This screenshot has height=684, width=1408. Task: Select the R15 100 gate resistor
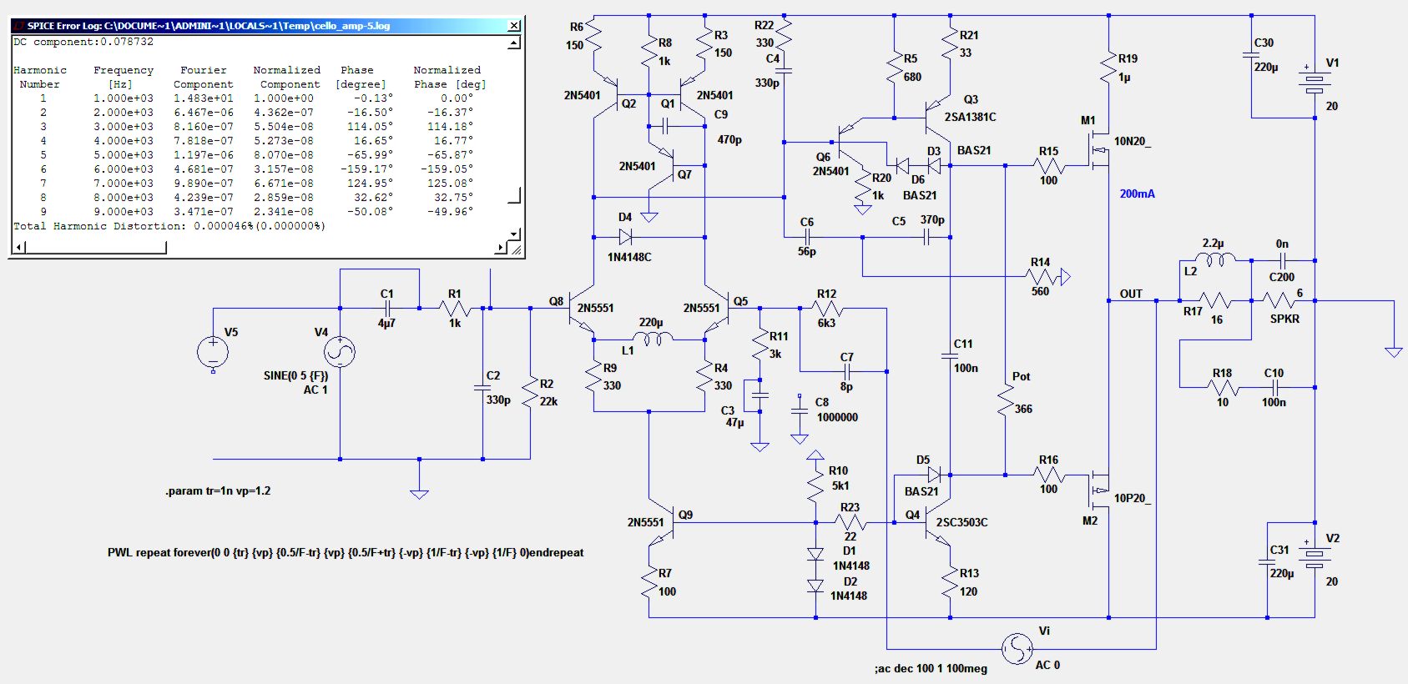click(1048, 165)
